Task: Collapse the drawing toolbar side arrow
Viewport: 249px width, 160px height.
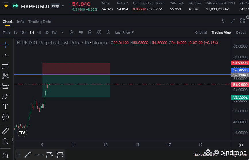Action: pyautogui.click(x=12, y=140)
